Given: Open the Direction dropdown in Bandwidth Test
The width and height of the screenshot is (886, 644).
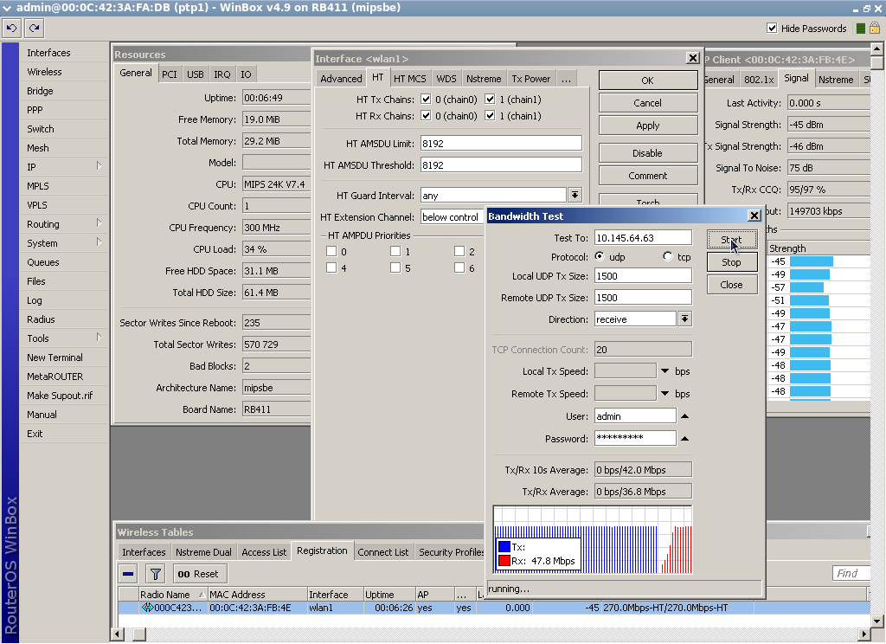Looking at the screenshot, I should (685, 319).
